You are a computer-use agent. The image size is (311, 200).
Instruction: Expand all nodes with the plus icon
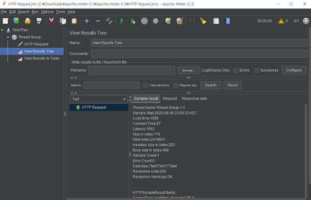(87, 21)
